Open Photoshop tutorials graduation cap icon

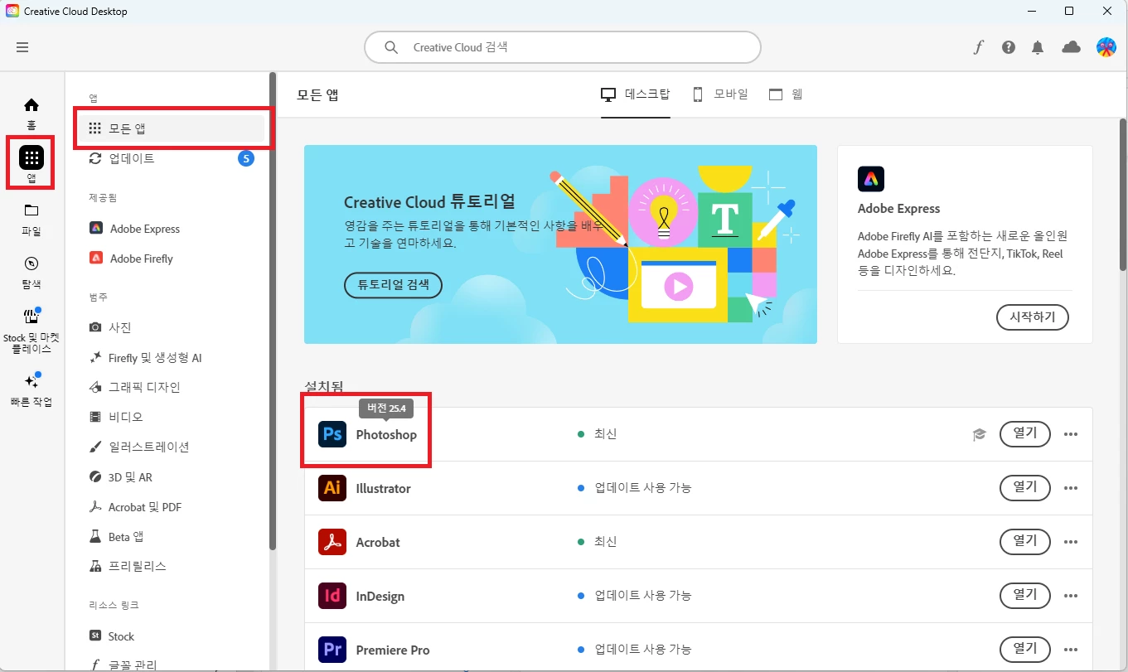point(980,434)
